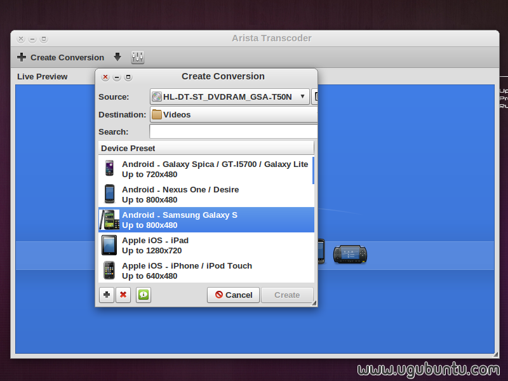508x381 pixels.
Task: Select Android Galaxy Spica preset
Action: [206, 169]
